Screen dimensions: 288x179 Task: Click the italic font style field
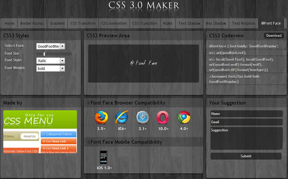pos(51,61)
